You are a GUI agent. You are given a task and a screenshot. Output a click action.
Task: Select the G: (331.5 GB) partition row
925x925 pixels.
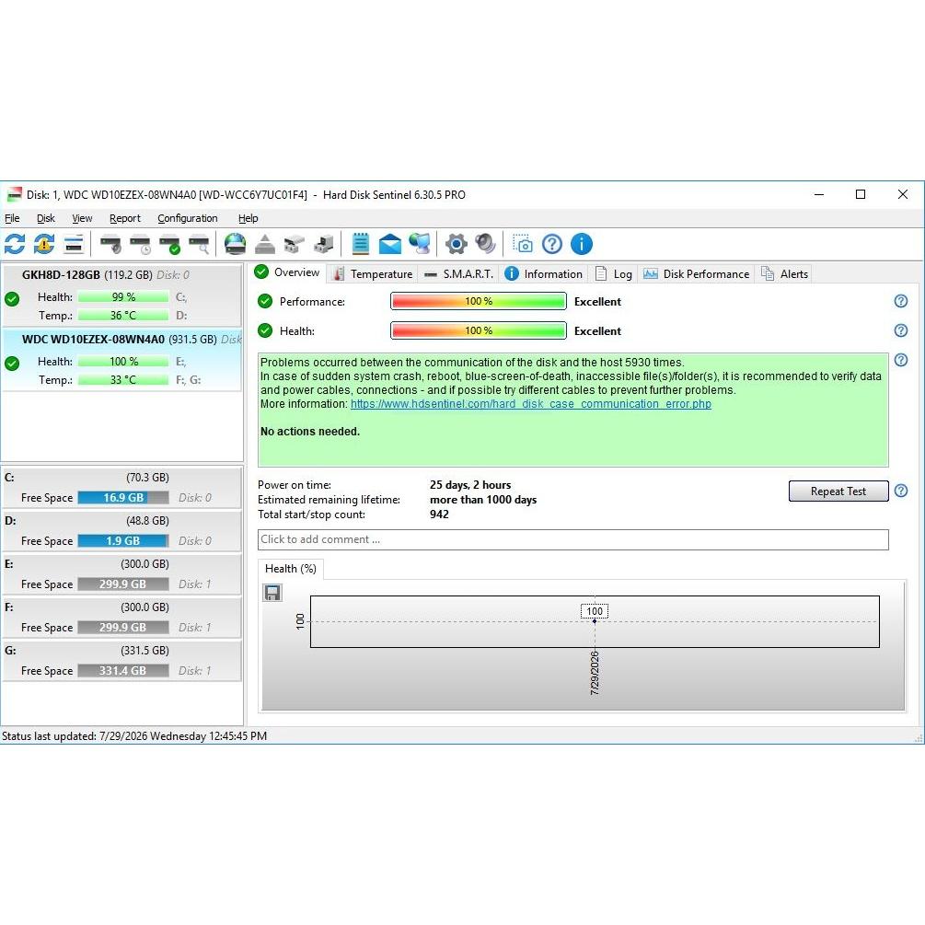[122, 661]
